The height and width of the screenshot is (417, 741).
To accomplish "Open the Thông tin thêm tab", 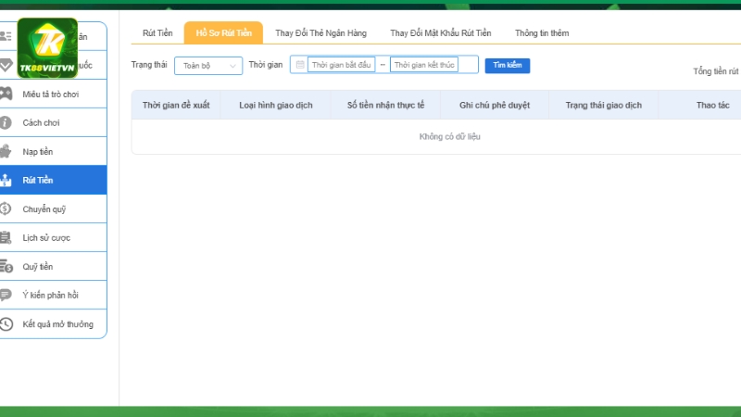I will (542, 33).
